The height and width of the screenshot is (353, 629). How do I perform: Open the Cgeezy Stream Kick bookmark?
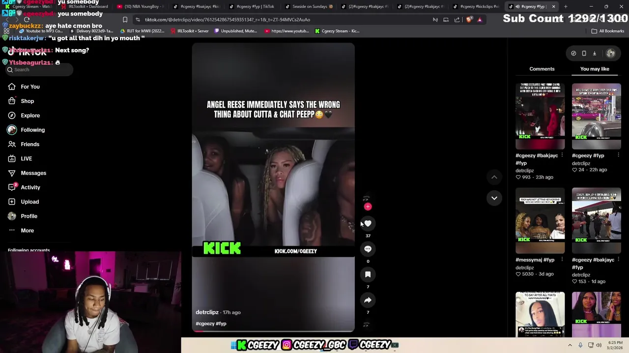coord(337,31)
